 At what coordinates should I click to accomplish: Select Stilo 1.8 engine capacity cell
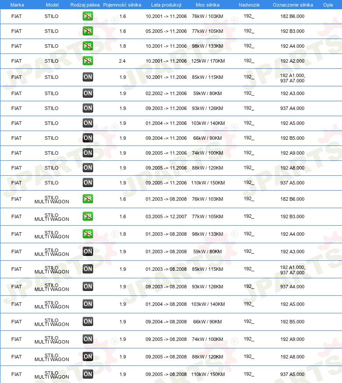pyautogui.click(x=122, y=46)
